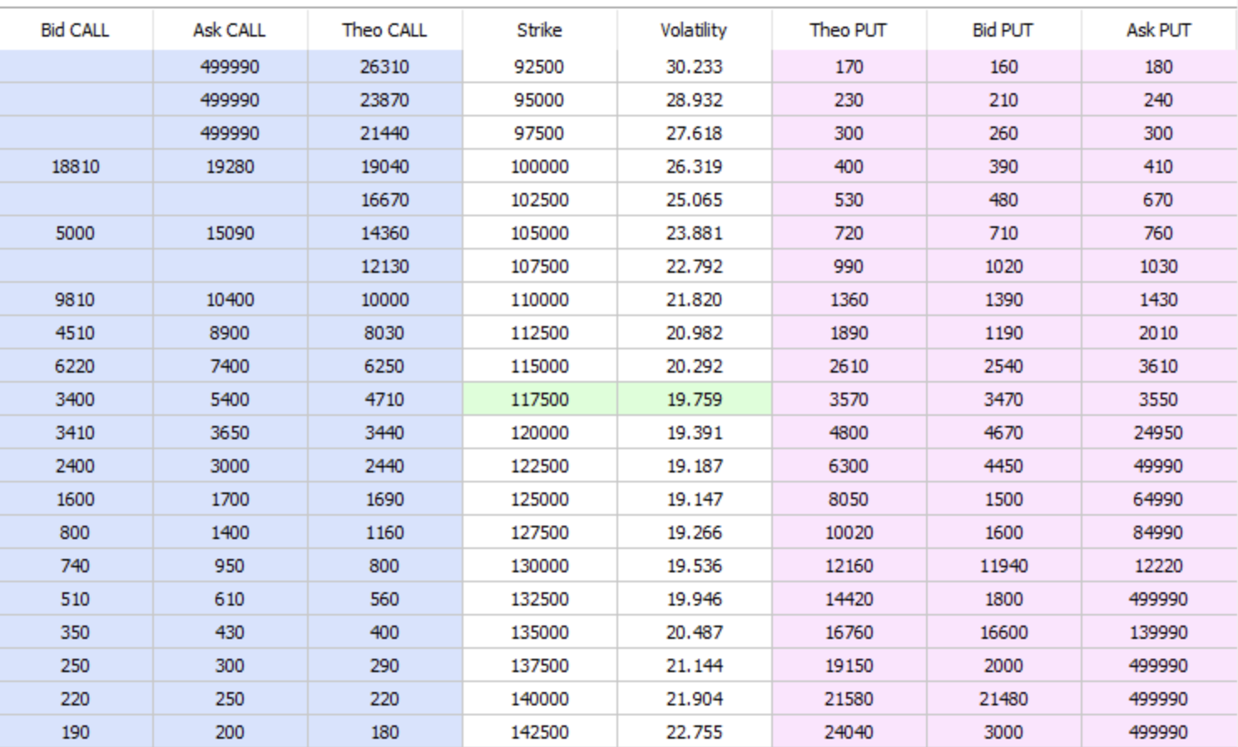The width and height of the screenshot is (1238, 747).
Task: Select the highlighted 117500 strike cell
Action: click(x=539, y=399)
